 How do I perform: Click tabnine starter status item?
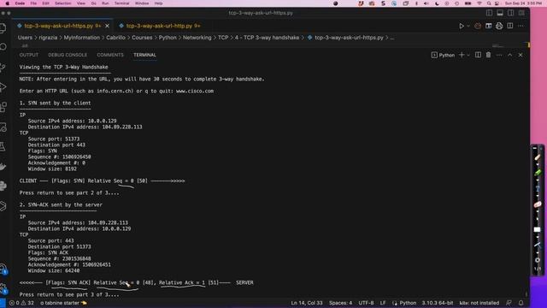coord(63,303)
